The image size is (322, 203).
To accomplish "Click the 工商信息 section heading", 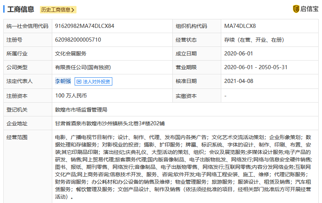I will pos(21,9).
